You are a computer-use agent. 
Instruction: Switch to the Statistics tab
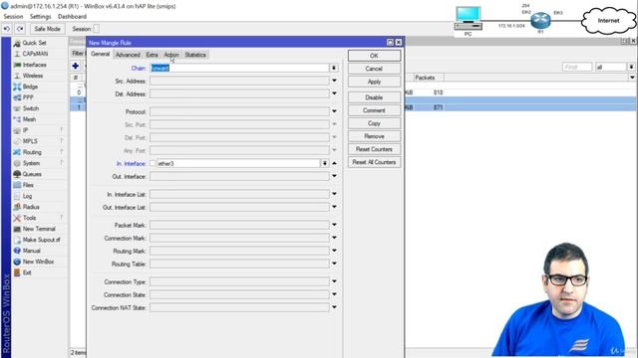tap(195, 55)
